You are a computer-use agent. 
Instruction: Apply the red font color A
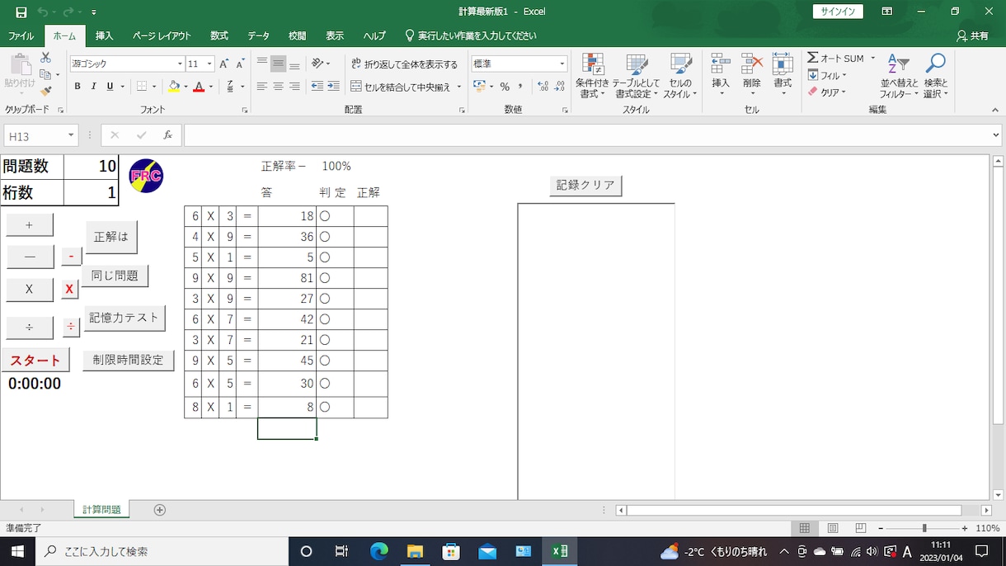198,87
